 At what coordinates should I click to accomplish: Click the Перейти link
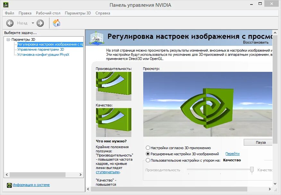(x=233, y=154)
